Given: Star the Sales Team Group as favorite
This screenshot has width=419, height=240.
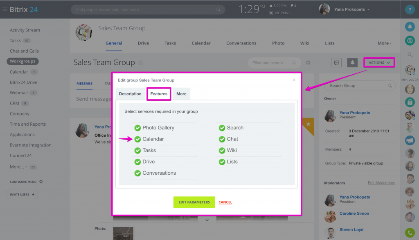Looking at the screenshot, I should [141, 63].
